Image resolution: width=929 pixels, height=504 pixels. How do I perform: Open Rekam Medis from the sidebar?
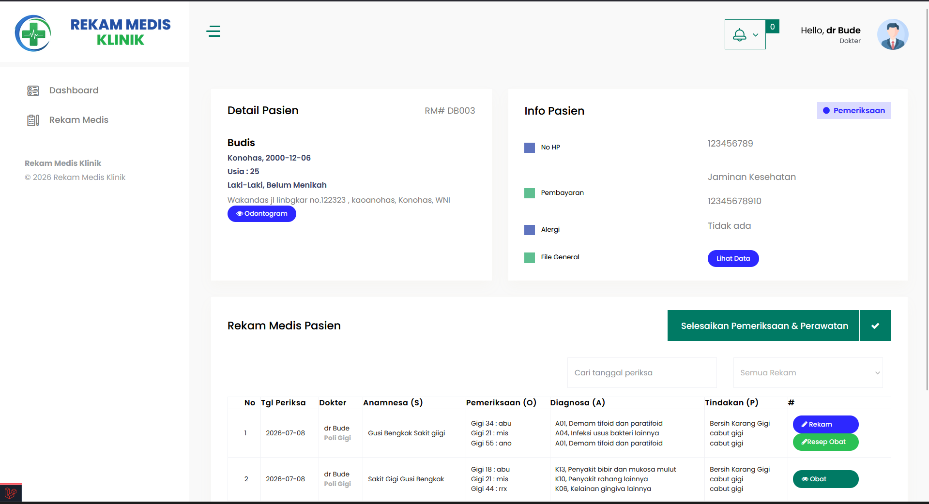point(78,120)
